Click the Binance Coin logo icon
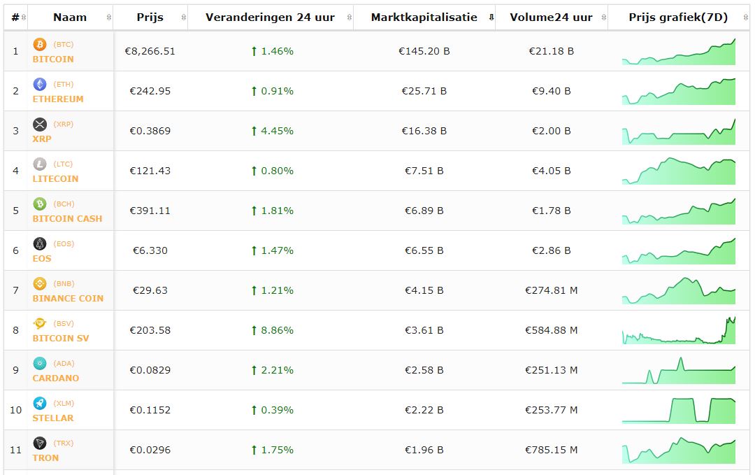The height and width of the screenshot is (475, 755). 40,284
